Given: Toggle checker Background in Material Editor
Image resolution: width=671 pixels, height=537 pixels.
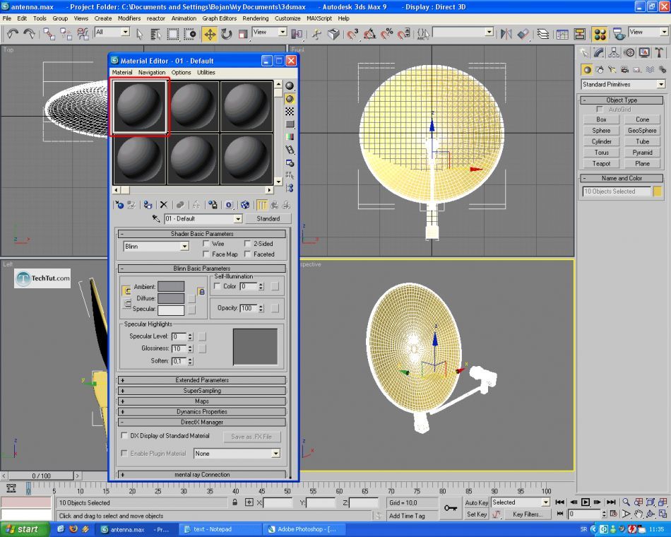Looking at the screenshot, I should [x=290, y=112].
